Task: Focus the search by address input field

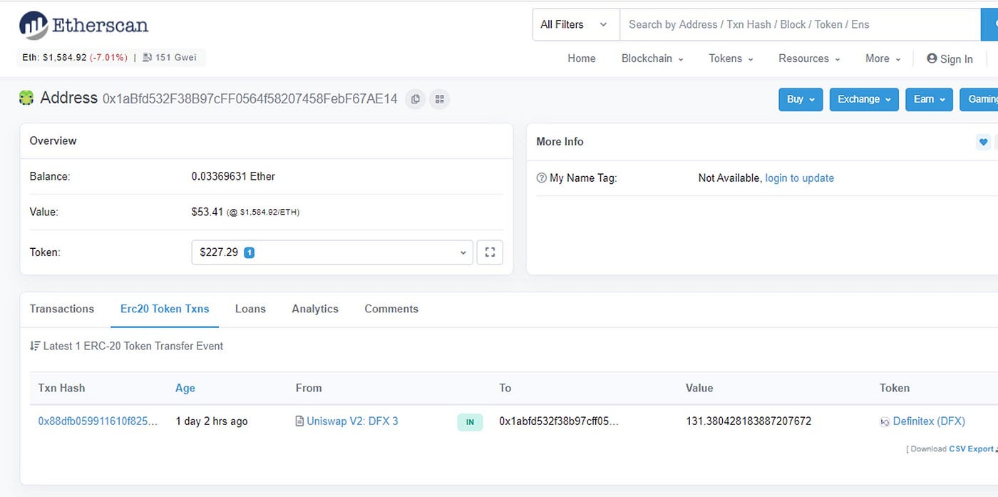Action: 801,24
